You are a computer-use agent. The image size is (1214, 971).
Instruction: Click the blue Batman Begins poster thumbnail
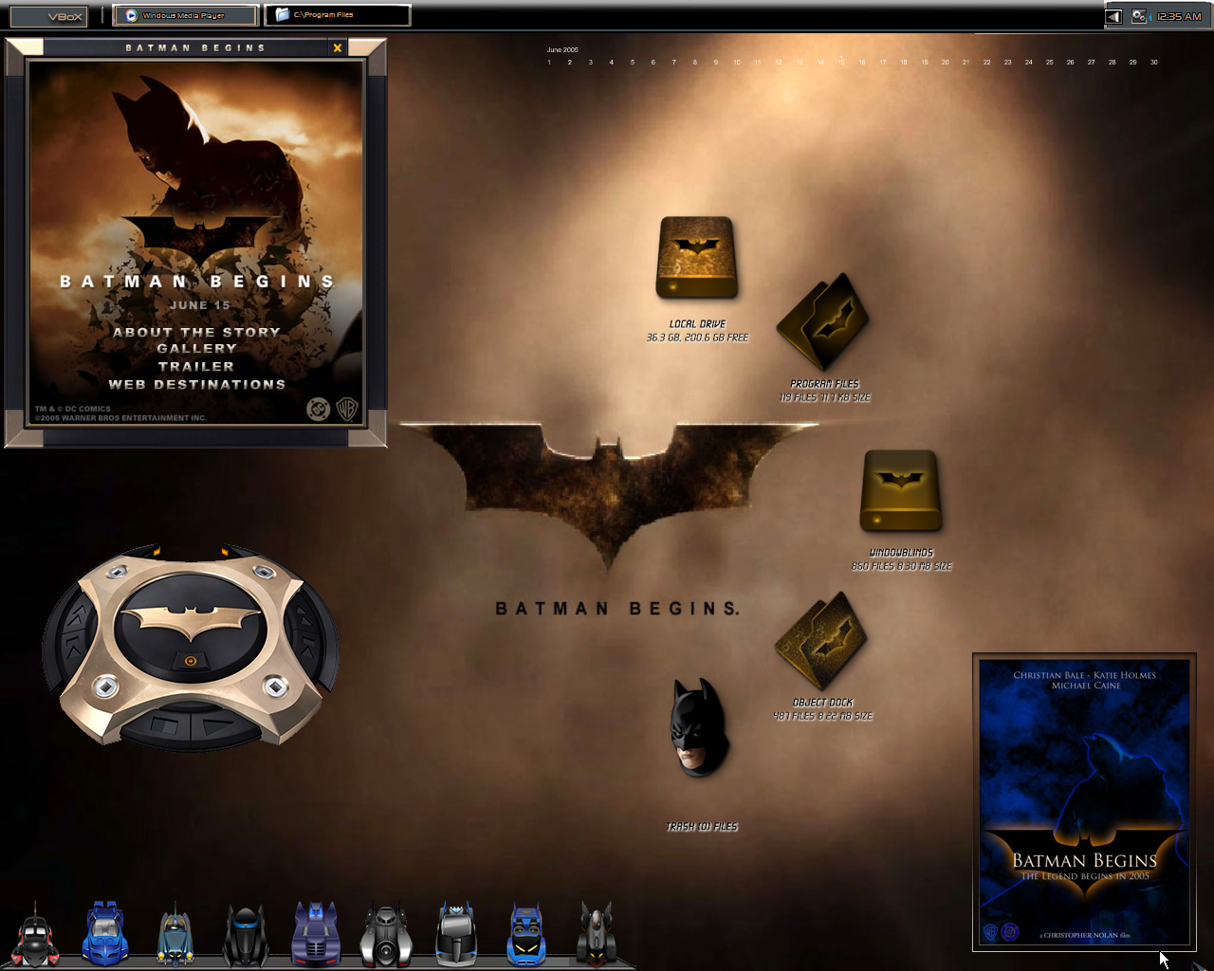(x=1084, y=801)
